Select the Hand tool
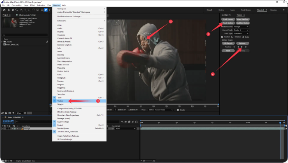Screen dimensions: 288x163 pyautogui.click(x=12, y=10)
